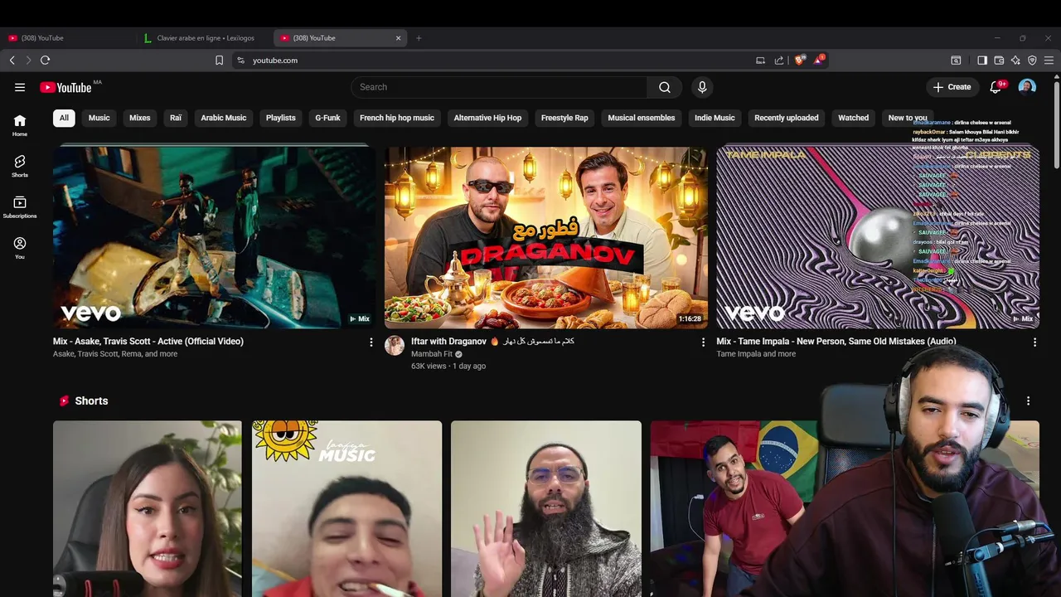Select the Raï filter chip

coord(176,118)
